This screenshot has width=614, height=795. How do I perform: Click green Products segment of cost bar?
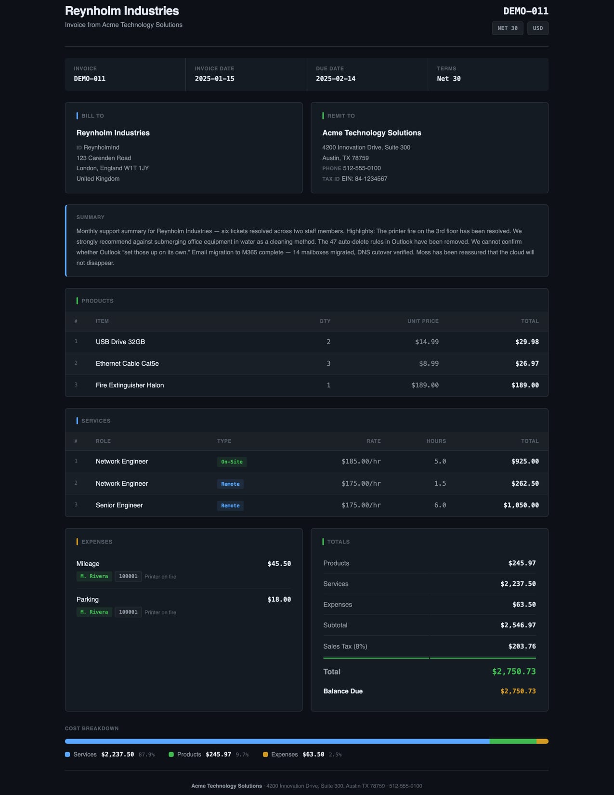point(513,742)
